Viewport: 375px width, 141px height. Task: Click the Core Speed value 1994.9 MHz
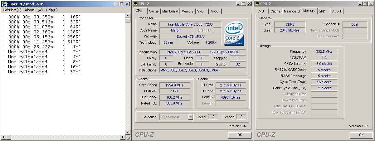(174, 85)
